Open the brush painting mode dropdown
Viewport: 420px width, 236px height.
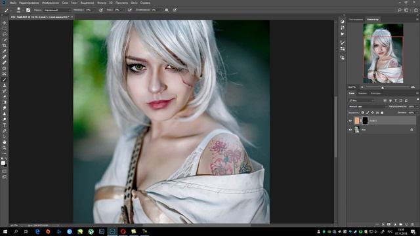coord(56,10)
